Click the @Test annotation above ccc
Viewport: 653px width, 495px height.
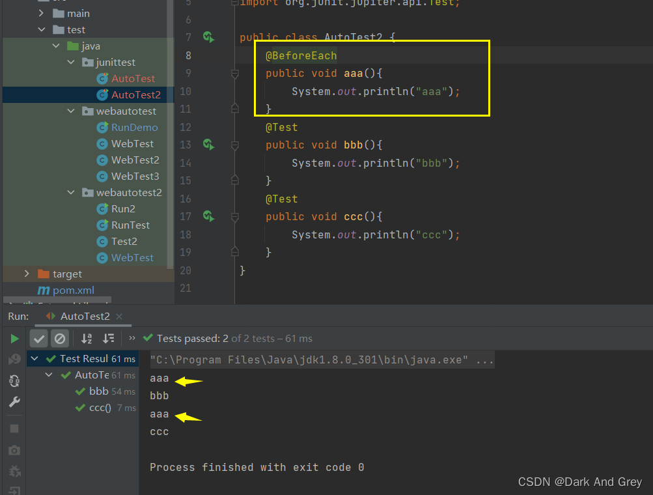pyautogui.click(x=281, y=199)
